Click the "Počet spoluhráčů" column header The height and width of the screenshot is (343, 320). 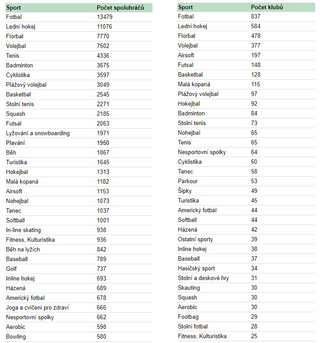[120, 8]
